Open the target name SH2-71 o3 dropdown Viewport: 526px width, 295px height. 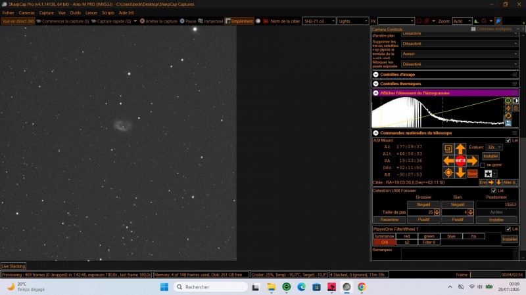click(x=319, y=21)
